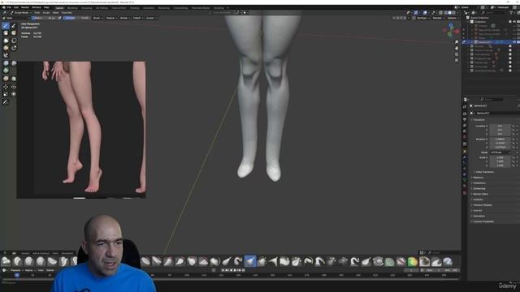Hide the selected Sphere.017 object with eye icon
Image resolution: width=520 pixels, height=292 pixels.
click(514, 42)
